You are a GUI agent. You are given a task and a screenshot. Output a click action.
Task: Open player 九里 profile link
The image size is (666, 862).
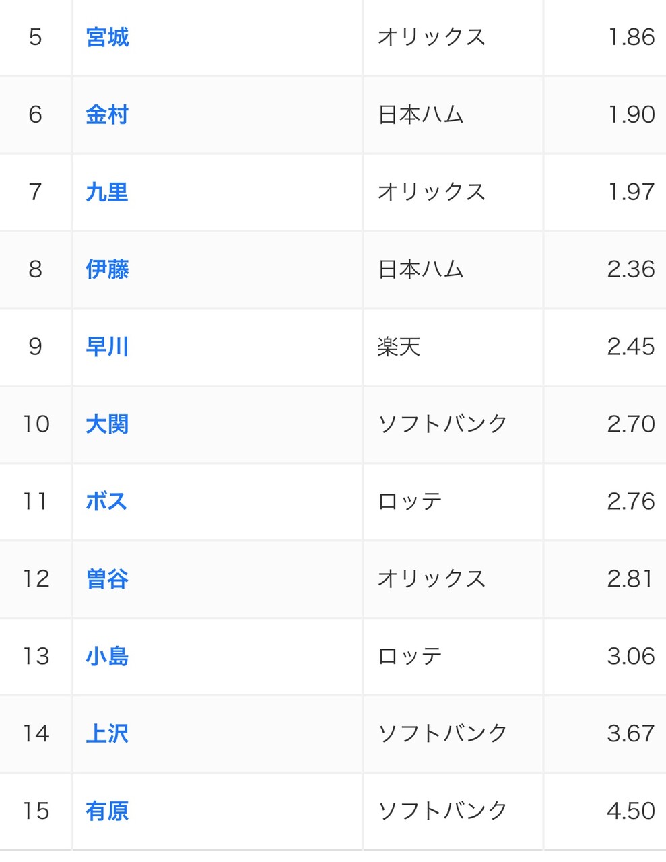[107, 192]
